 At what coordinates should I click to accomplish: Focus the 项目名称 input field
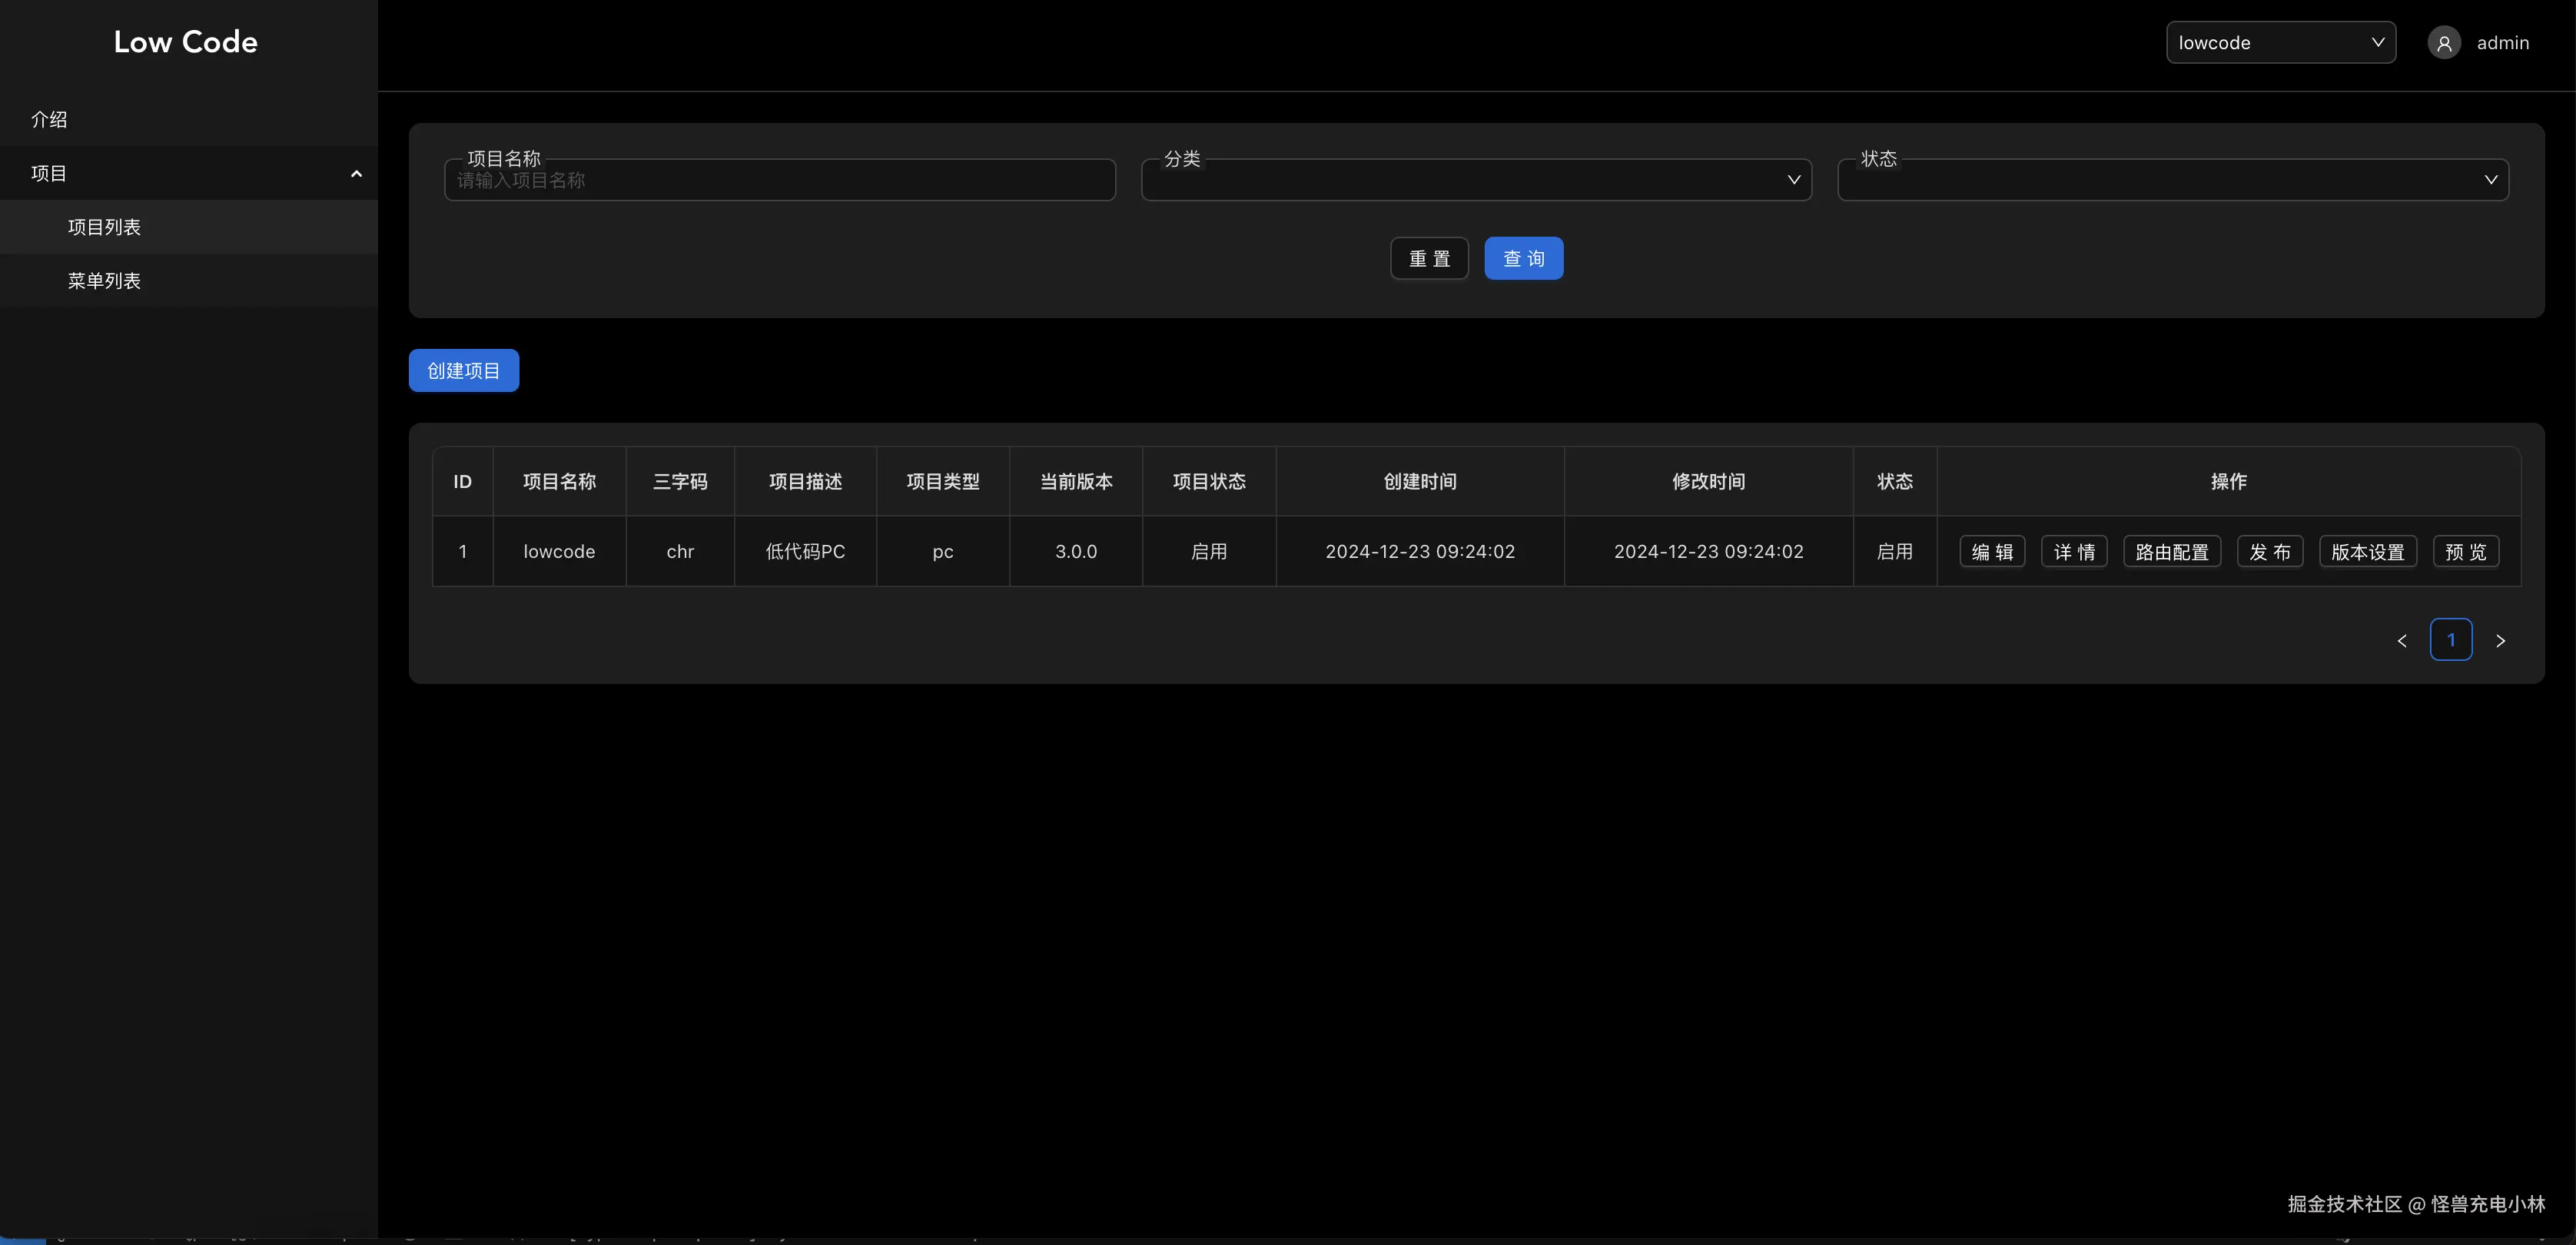[x=780, y=181]
